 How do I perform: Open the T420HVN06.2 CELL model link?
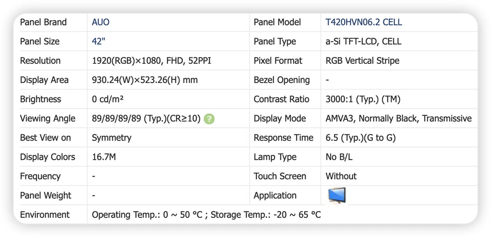tap(364, 22)
